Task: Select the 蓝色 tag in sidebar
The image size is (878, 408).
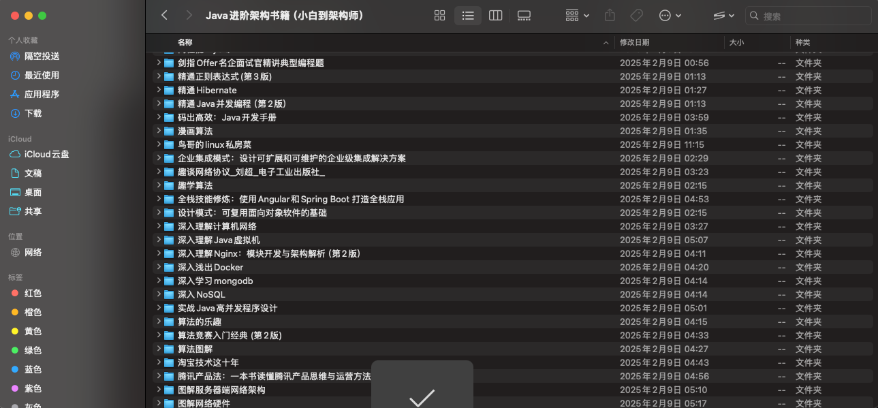Action: [25, 369]
